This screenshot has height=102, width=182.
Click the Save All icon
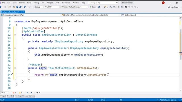(20, 7)
